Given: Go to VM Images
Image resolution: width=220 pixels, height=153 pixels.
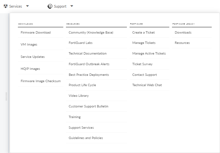Looking at the screenshot, I should click(29, 45).
